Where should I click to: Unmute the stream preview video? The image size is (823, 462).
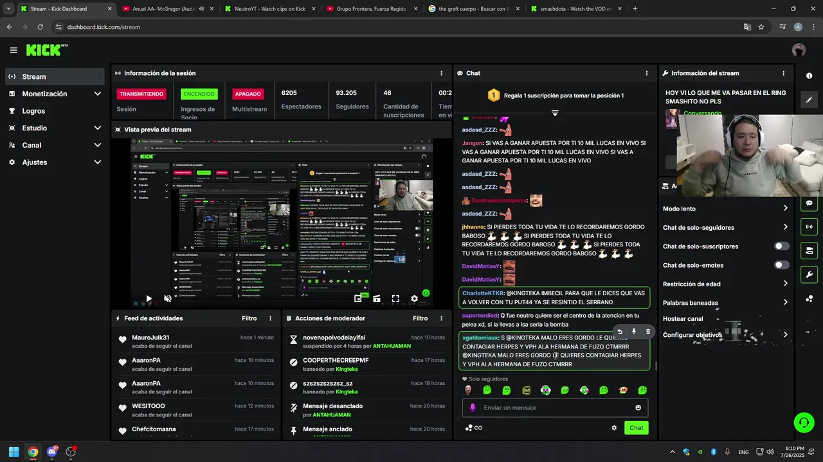168,298
